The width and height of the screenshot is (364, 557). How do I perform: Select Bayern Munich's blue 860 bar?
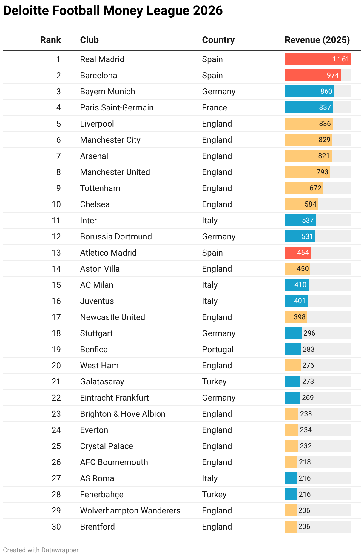click(309, 91)
